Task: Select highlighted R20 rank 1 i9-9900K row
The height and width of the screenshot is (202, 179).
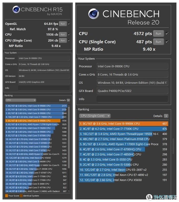Action: [x=123, y=124]
